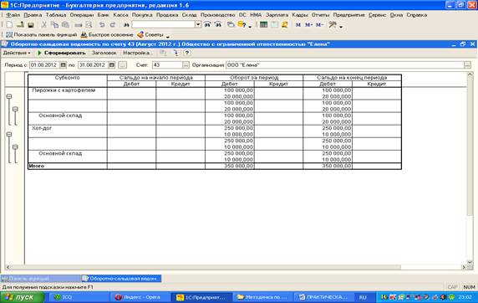Click the Redo arrow icon
This screenshot has width=478, height=303.
[113, 25]
